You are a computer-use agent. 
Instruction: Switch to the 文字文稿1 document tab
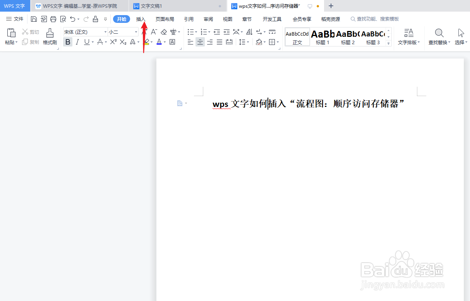pos(178,6)
